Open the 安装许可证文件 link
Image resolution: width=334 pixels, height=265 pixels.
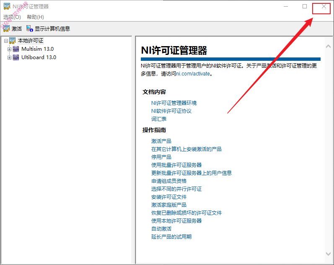pos(169,197)
